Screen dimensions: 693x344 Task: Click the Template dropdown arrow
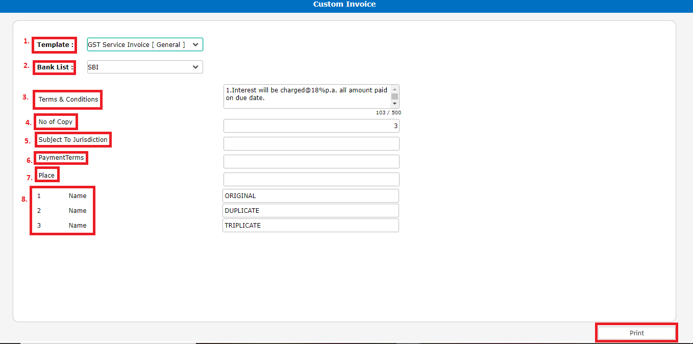[x=196, y=44]
